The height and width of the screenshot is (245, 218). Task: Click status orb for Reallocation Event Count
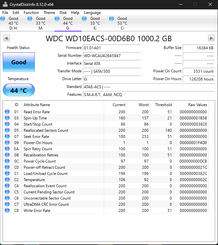(7, 186)
